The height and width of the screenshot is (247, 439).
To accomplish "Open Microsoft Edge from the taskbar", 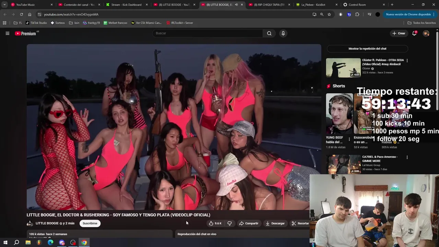I will tap(50, 243).
